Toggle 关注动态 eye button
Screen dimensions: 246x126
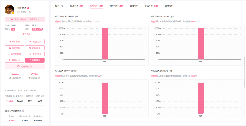(35, 41)
